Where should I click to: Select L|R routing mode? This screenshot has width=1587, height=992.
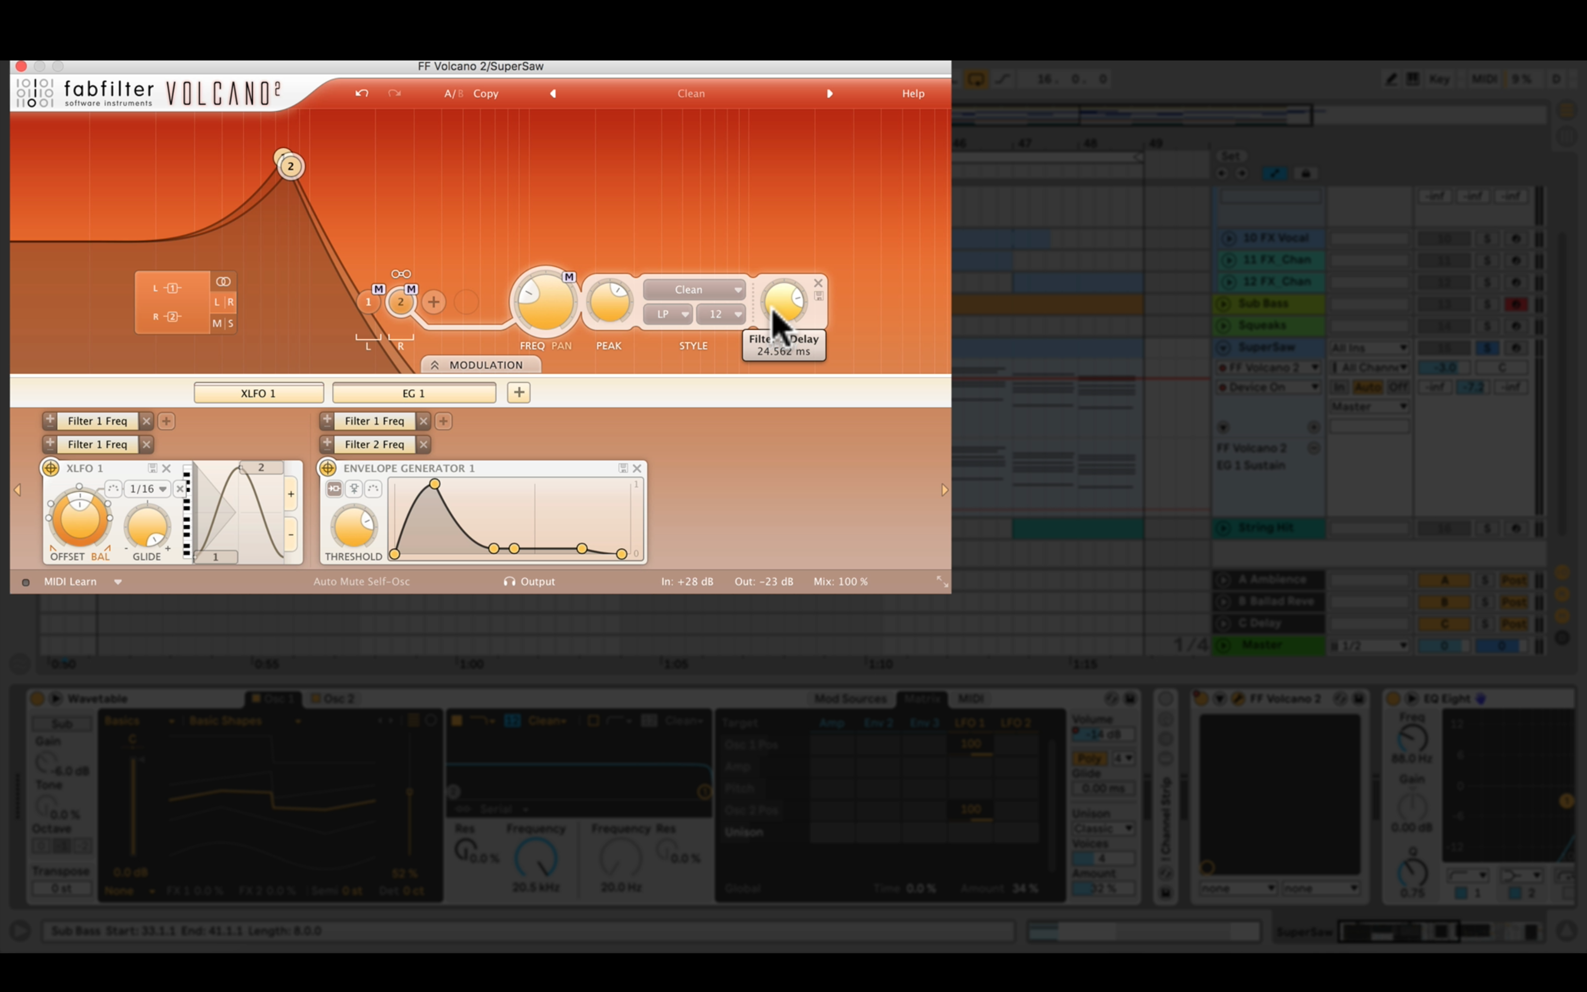(x=223, y=302)
